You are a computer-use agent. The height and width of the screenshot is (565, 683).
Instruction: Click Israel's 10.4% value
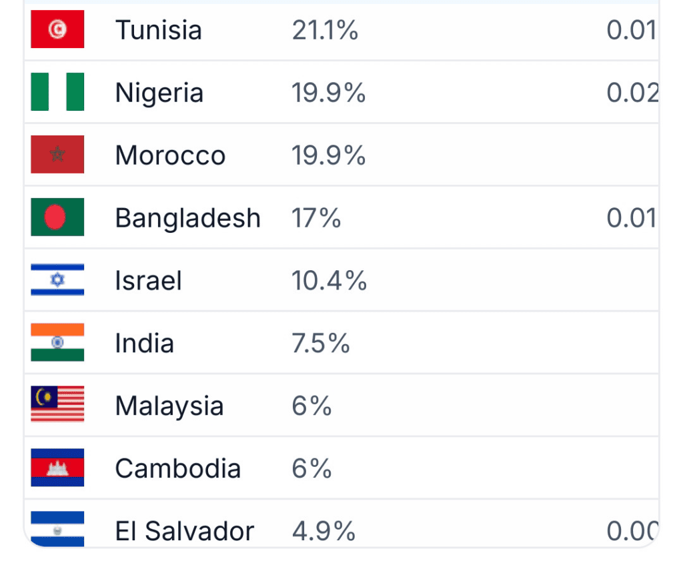pos(329,281)
